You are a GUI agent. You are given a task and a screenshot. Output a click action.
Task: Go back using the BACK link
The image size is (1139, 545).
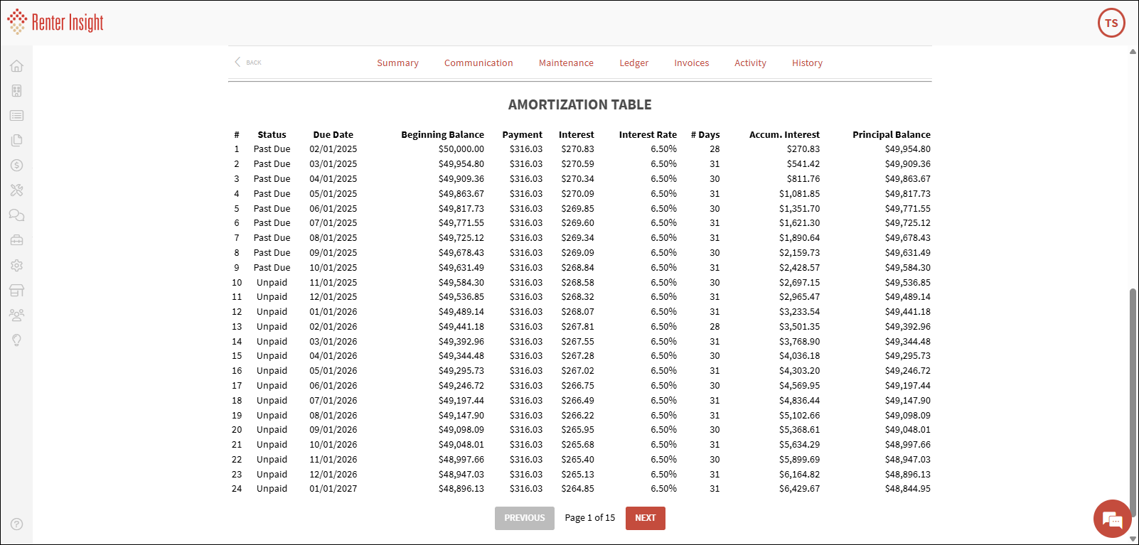tap(249, 63)
